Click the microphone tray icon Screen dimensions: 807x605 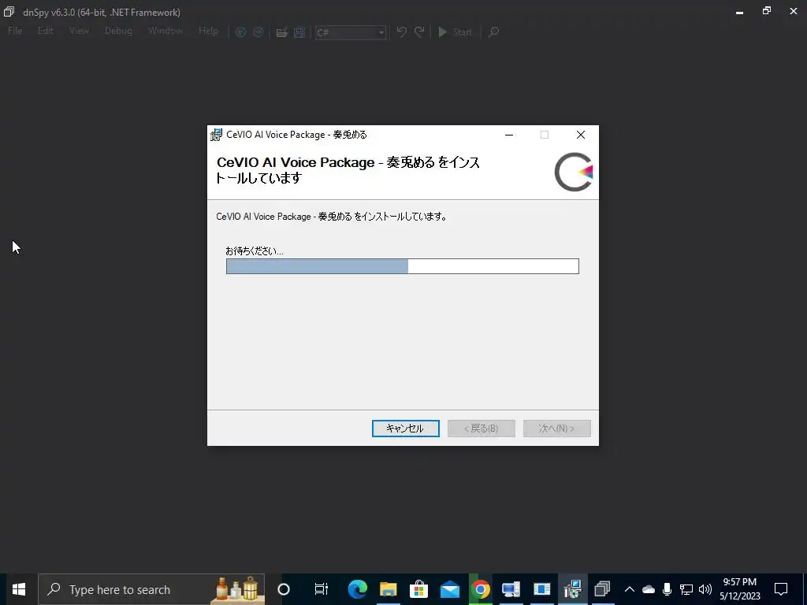pos(667,589)
